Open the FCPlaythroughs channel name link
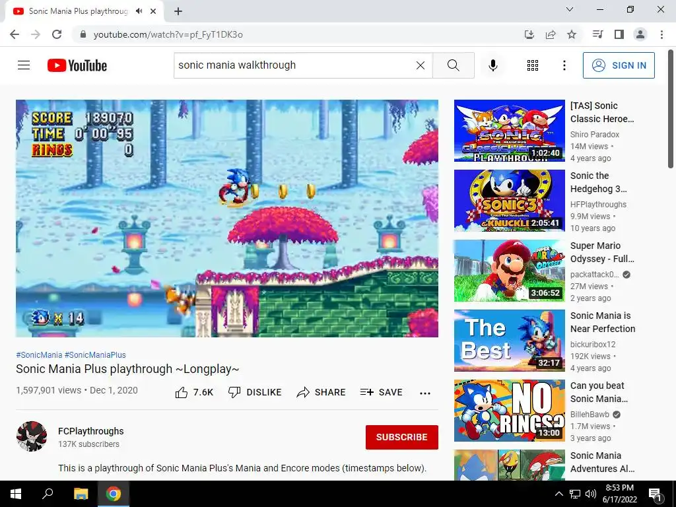The width and height of the screenshot is (676, 507). 91,431
